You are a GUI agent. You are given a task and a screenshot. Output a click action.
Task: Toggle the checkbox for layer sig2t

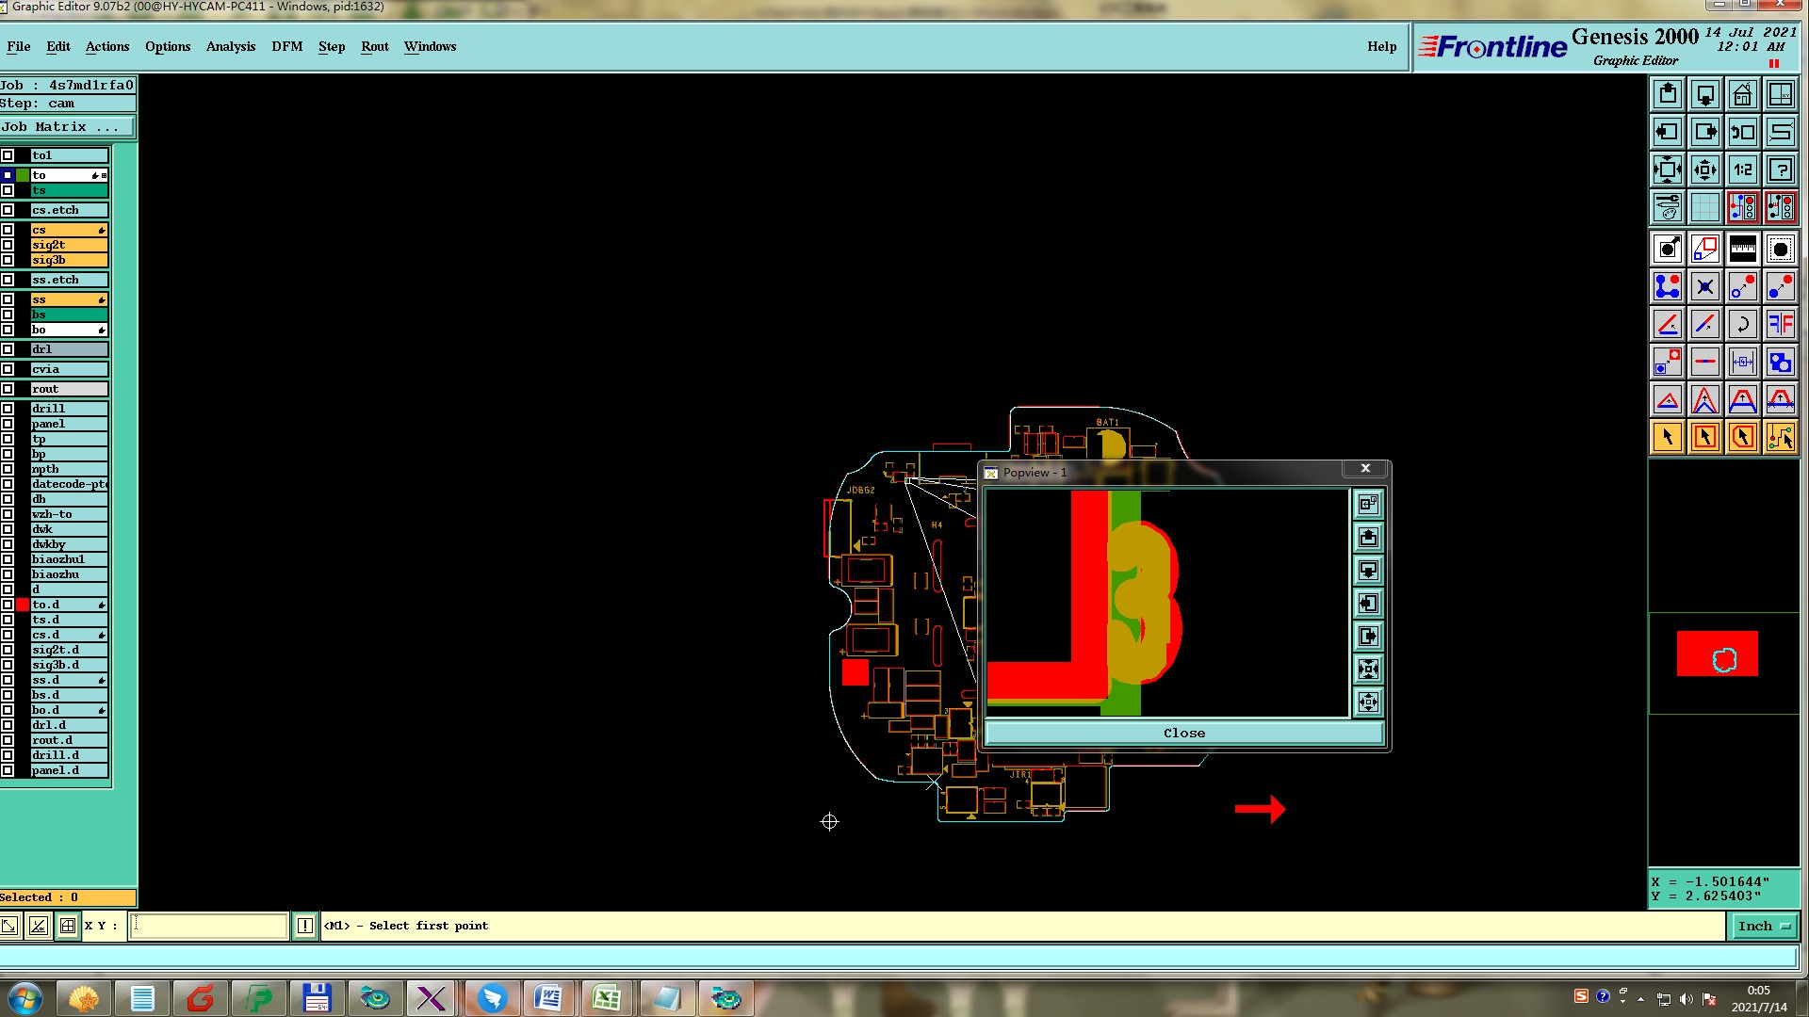8,245
